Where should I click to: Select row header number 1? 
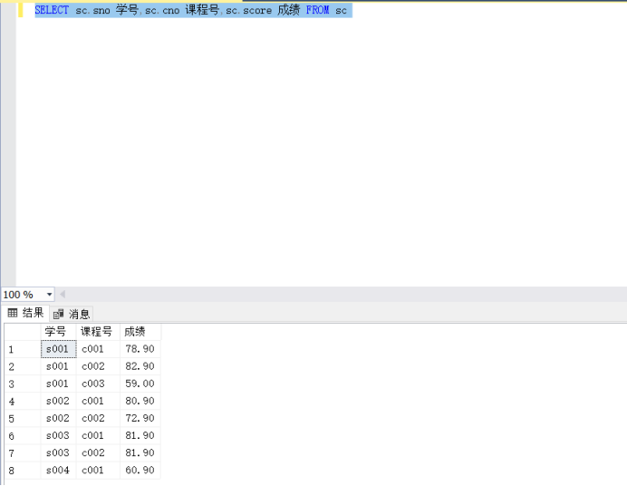pyautogui.click(x=23, y=349)
